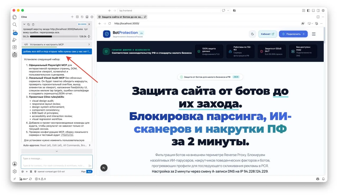Switch Cline to Act mode

coord(90,171)
